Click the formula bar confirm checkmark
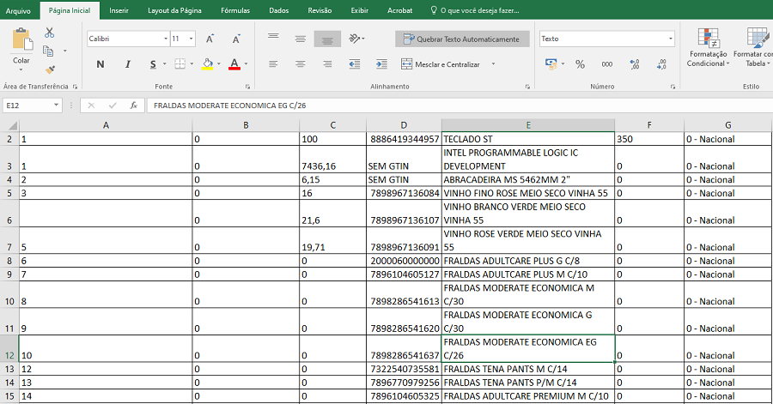Viewport: 773px width, 404px height. [113, 106]
